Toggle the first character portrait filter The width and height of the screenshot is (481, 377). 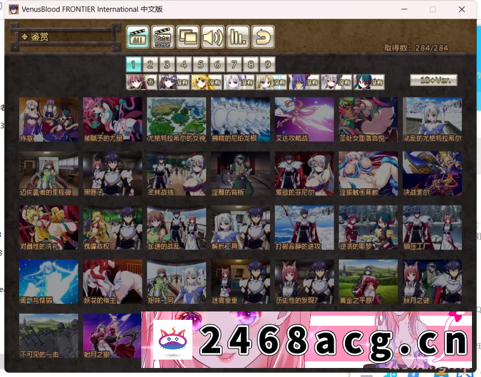142,82
